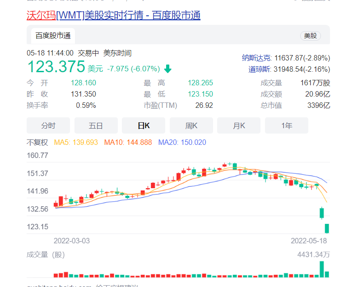Click the green down-arrow price change icon
Viewport: 353px width, 287px height.
coord(168,69)
